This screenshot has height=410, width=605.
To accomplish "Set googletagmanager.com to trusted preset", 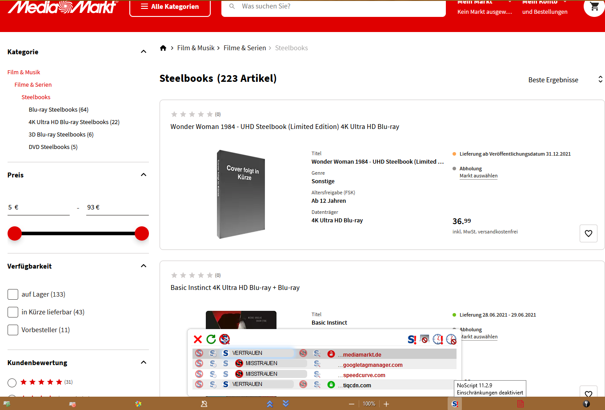I will (226, 364).
